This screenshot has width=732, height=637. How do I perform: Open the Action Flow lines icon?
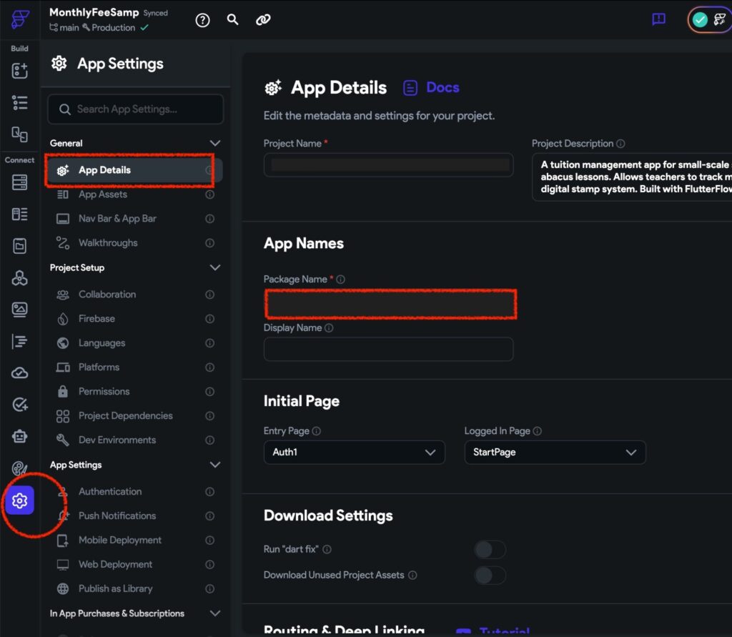pyautogui.click(x=19, y=342)
